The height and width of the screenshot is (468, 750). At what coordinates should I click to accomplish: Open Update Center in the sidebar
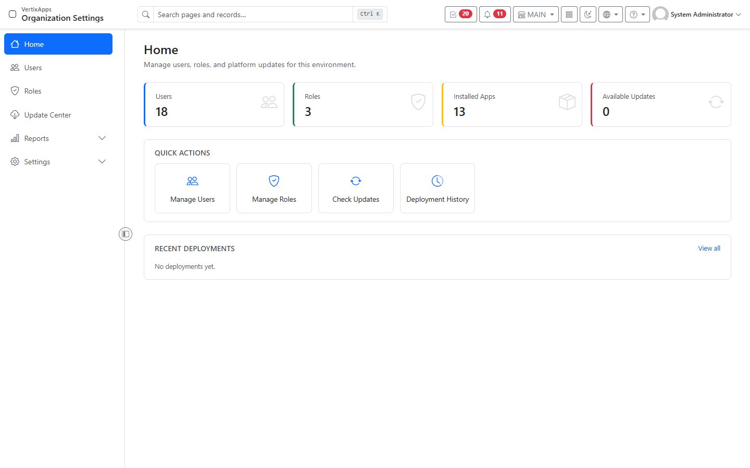coord(58,115)
